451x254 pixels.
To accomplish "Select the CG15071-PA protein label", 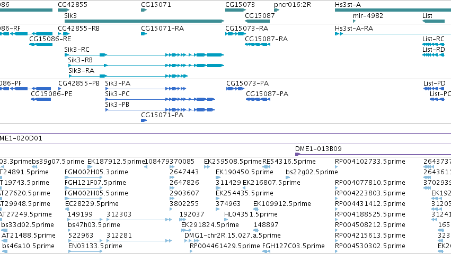I will click(162, 115).
